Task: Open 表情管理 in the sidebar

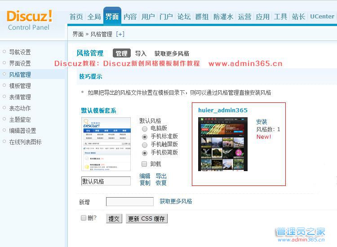Action: pos(20,97)
